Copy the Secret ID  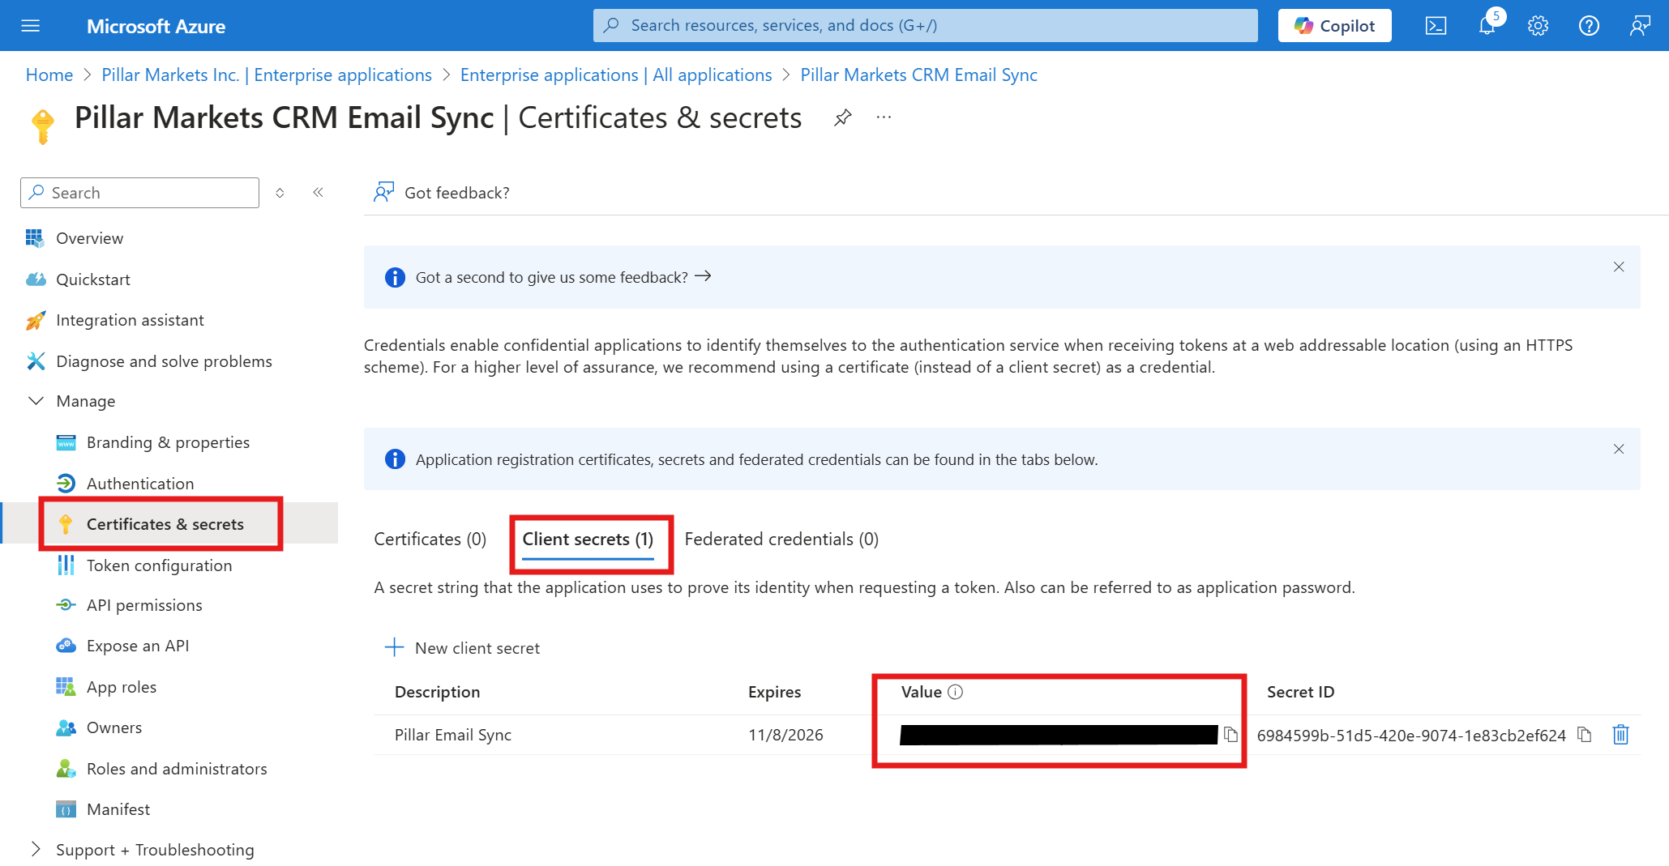tap(1585, 735)
